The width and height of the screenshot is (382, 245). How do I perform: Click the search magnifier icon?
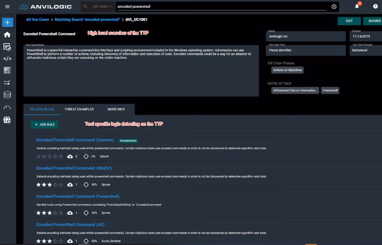85,7
